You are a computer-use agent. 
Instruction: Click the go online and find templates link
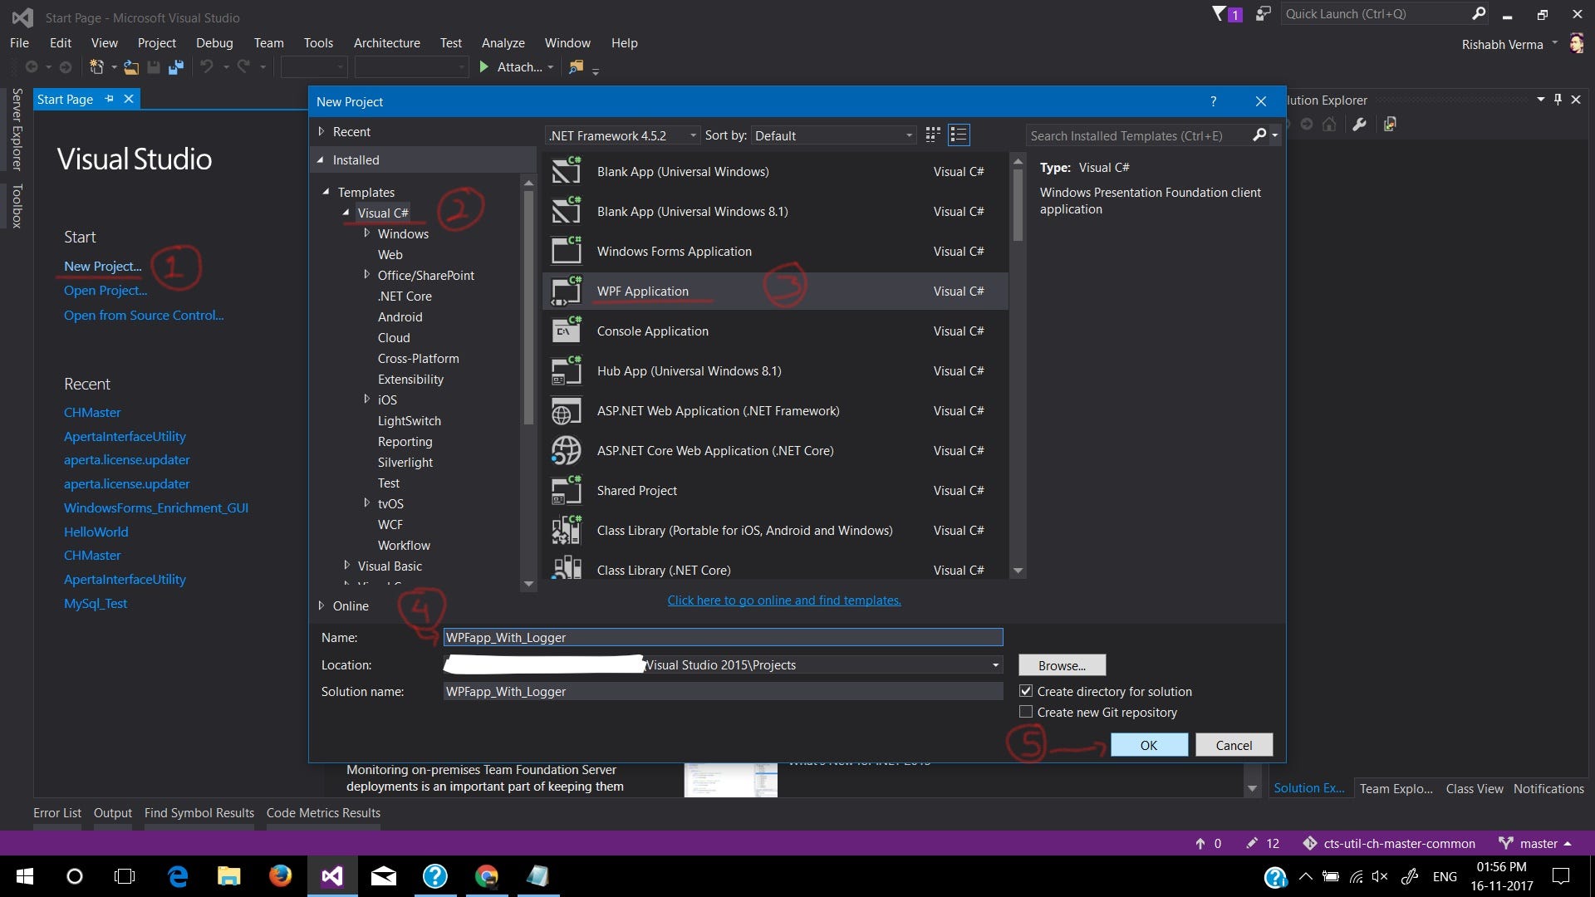tap(783, 600)
